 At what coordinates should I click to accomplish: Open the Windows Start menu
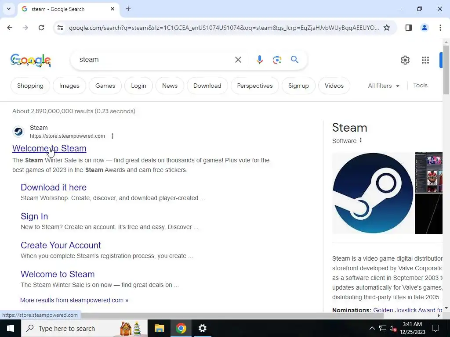(x=11, y=328)
